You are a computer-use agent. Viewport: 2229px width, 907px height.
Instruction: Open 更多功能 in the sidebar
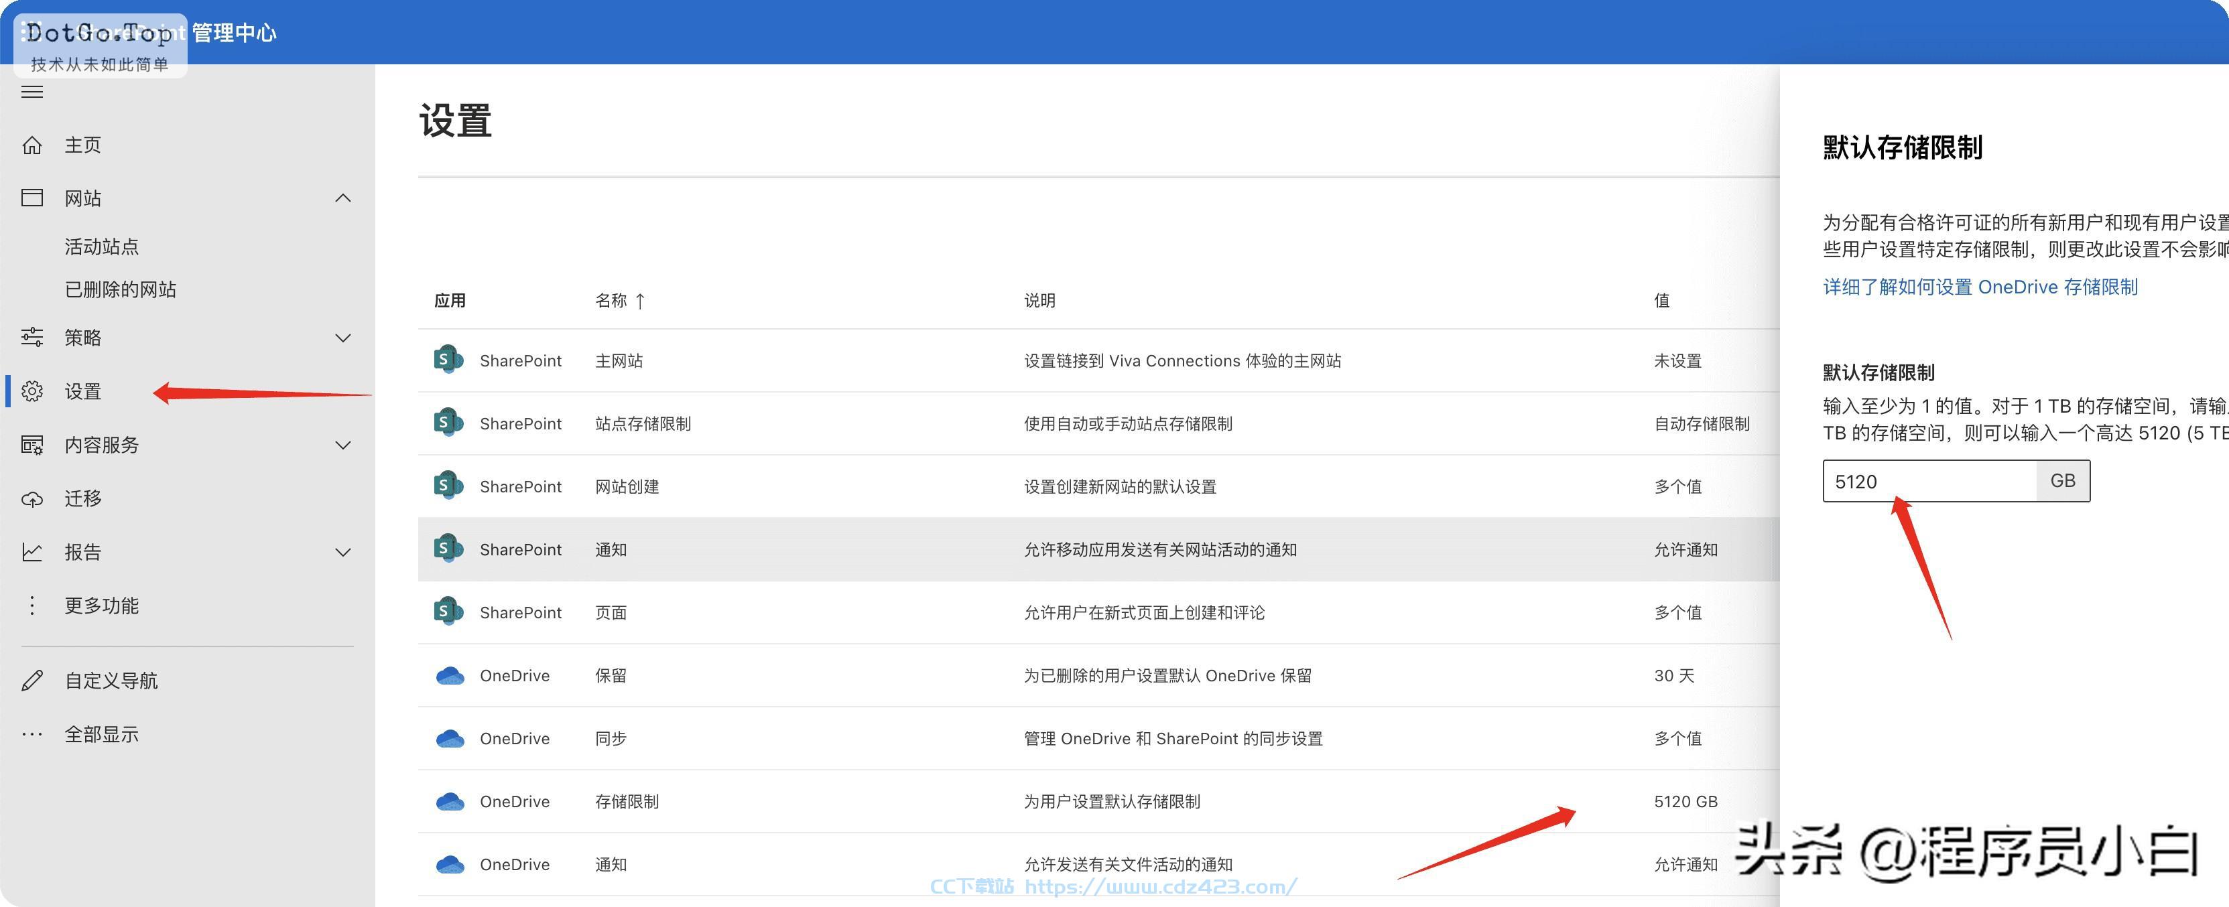(102, 606)
